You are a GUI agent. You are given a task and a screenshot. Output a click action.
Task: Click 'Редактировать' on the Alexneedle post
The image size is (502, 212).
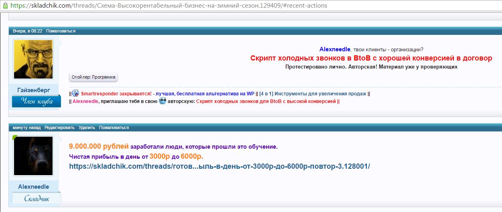59,127
